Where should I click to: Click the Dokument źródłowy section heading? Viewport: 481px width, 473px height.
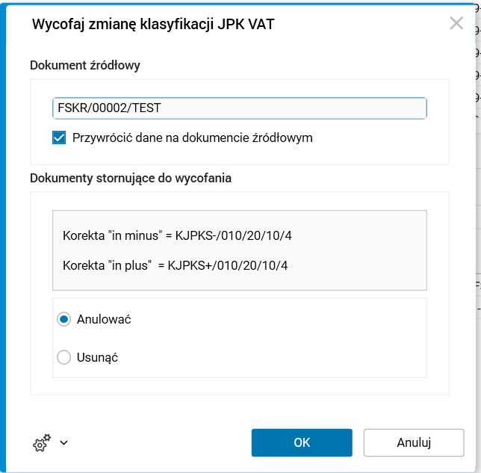[x=85, y=65]
